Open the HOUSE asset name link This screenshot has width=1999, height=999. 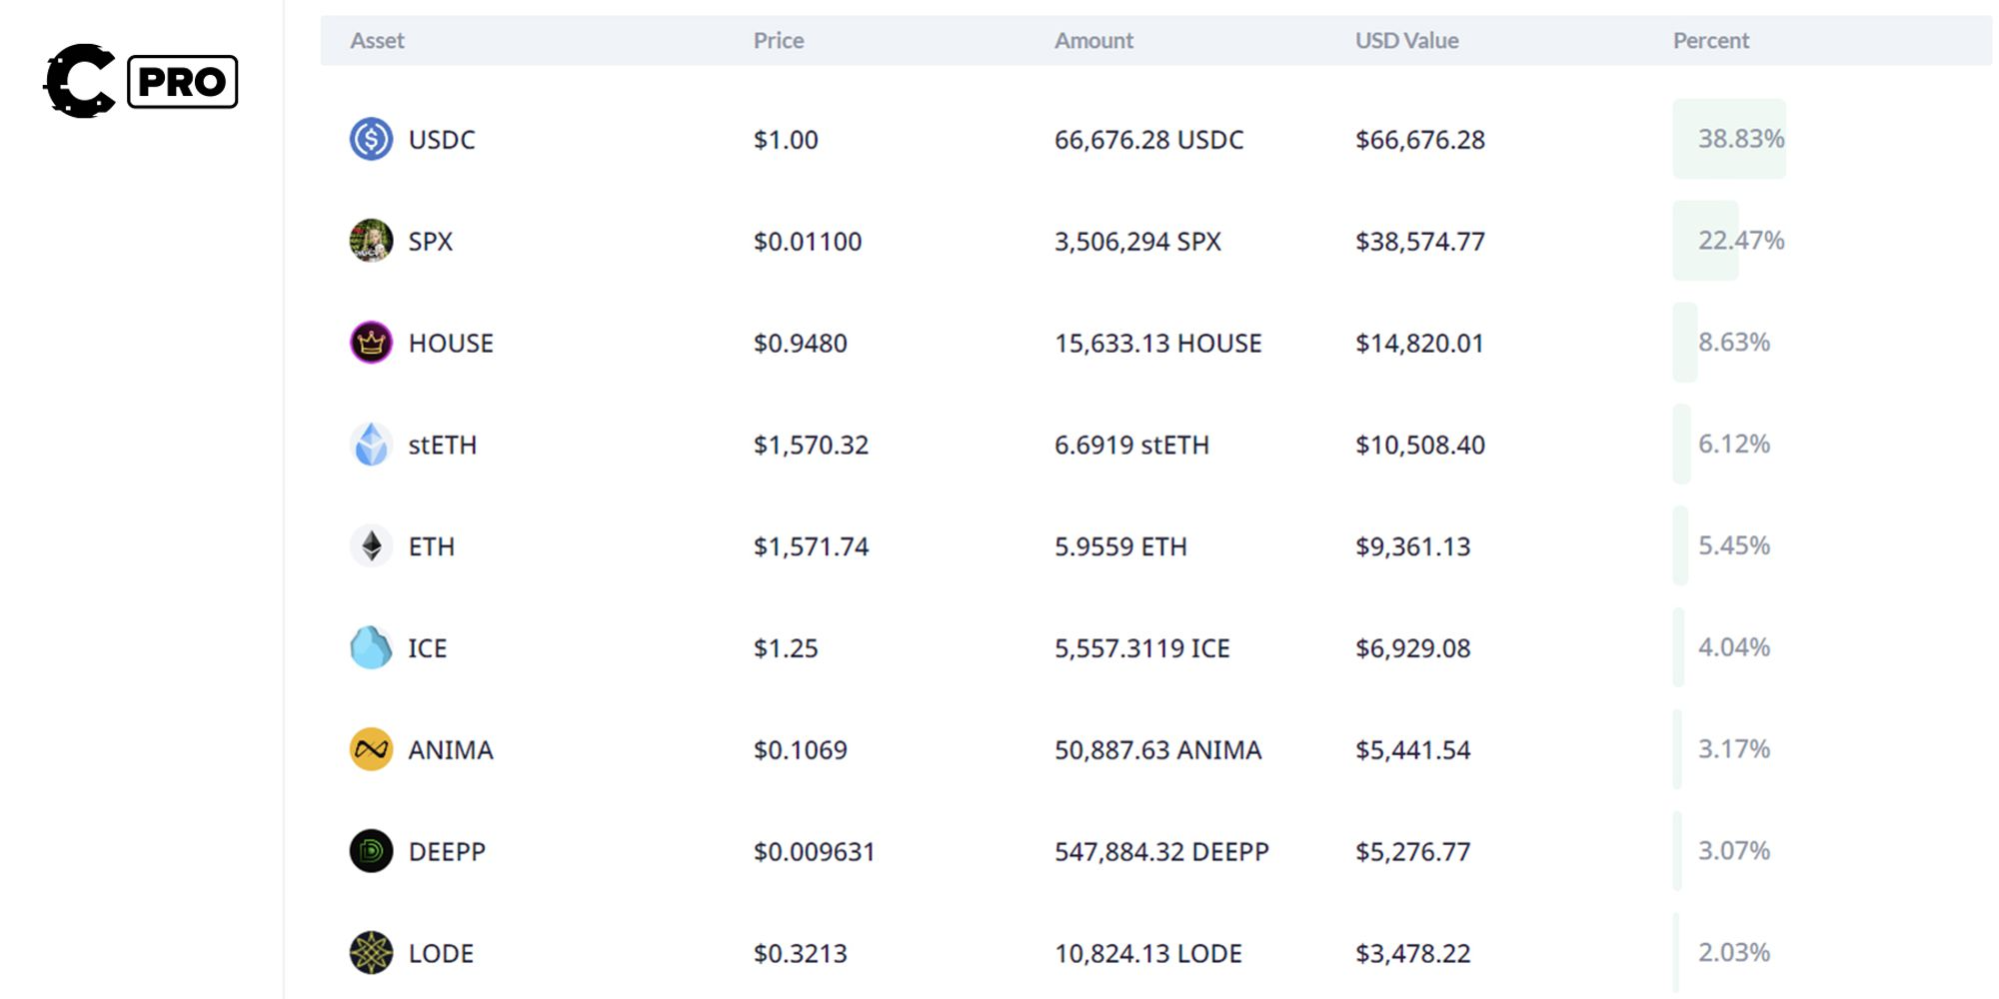click(x=451, y=344)
